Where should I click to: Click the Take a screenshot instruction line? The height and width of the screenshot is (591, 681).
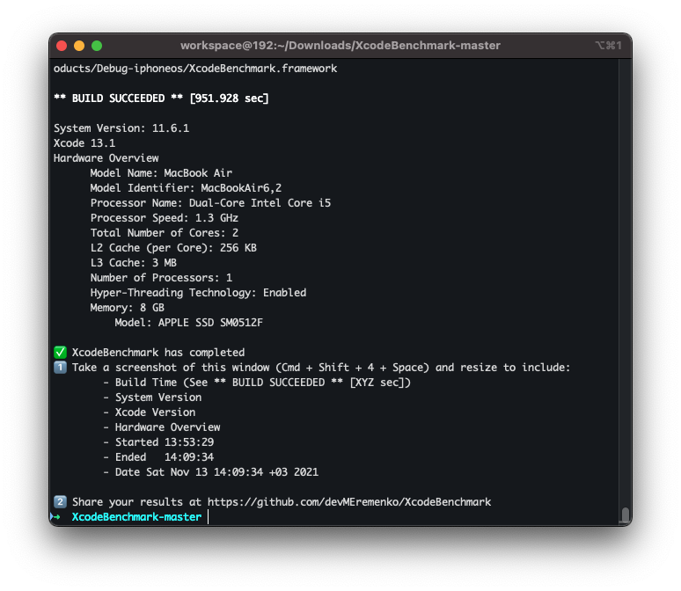click(321, 368)
